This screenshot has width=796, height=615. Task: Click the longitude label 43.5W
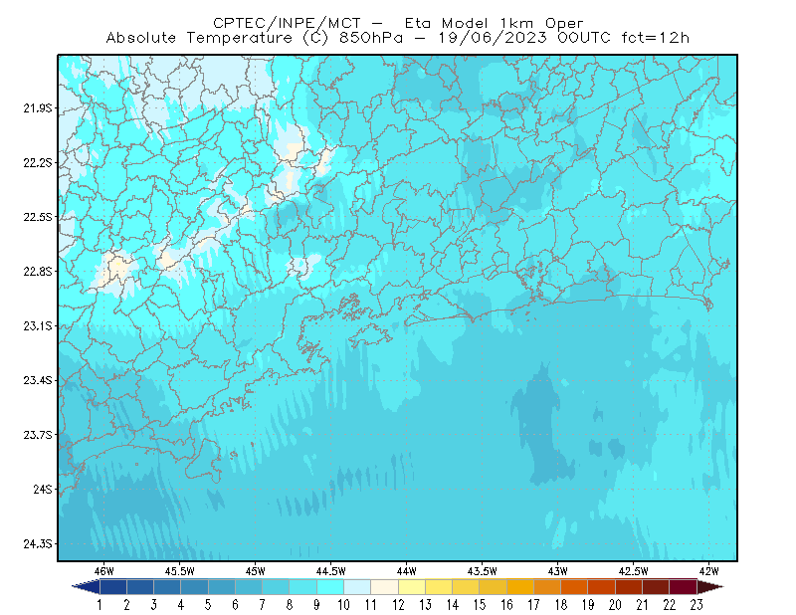[x=483, y=571]
